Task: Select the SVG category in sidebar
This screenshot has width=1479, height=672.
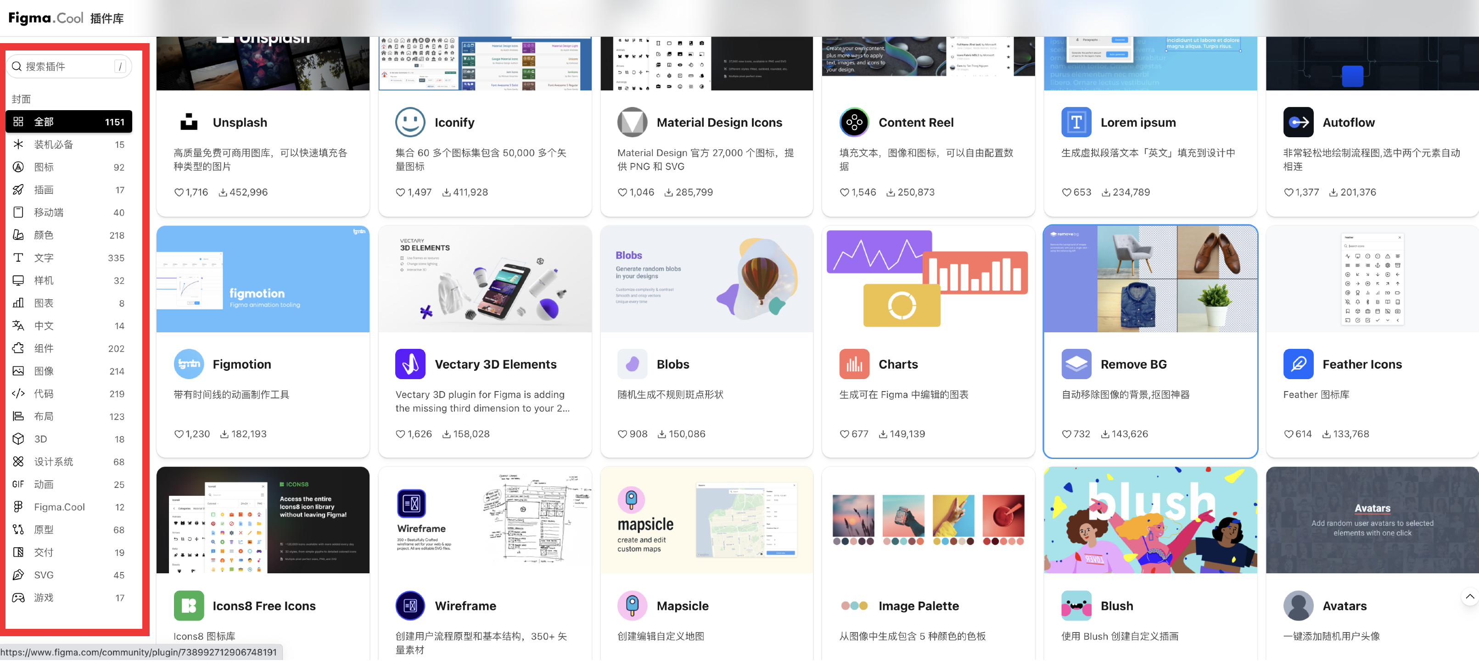Action: 68,575
